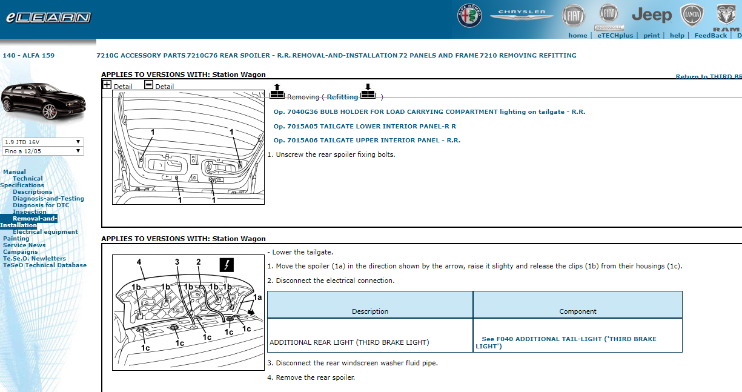The height and width of the screenshot is (392, 742).
Task: Click the 'Move the spoiler (1a)' step text
Action: (x=475, y=266)
